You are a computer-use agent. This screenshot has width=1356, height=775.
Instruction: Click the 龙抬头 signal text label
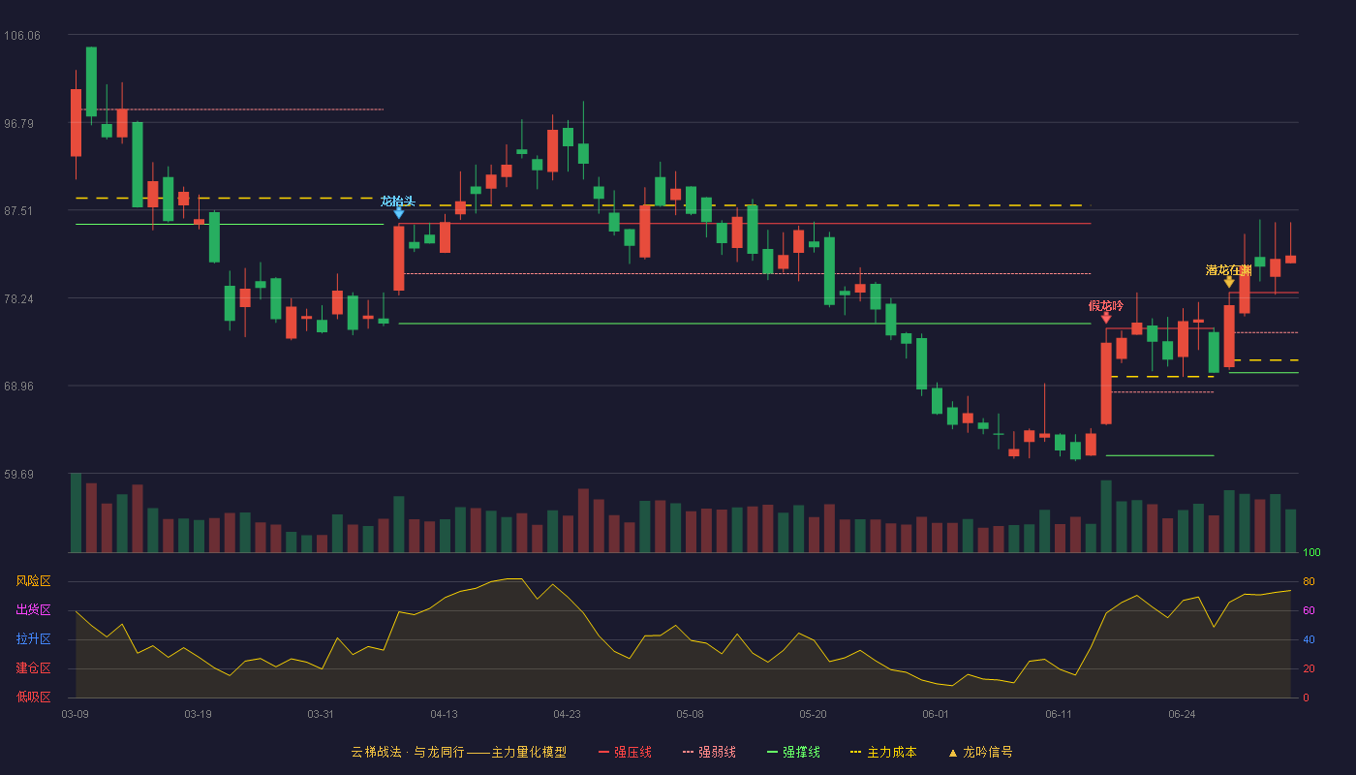tap(397, 201)
